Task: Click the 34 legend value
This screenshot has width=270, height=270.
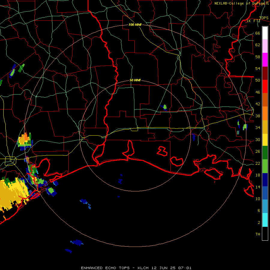Action: coord(258,128)
